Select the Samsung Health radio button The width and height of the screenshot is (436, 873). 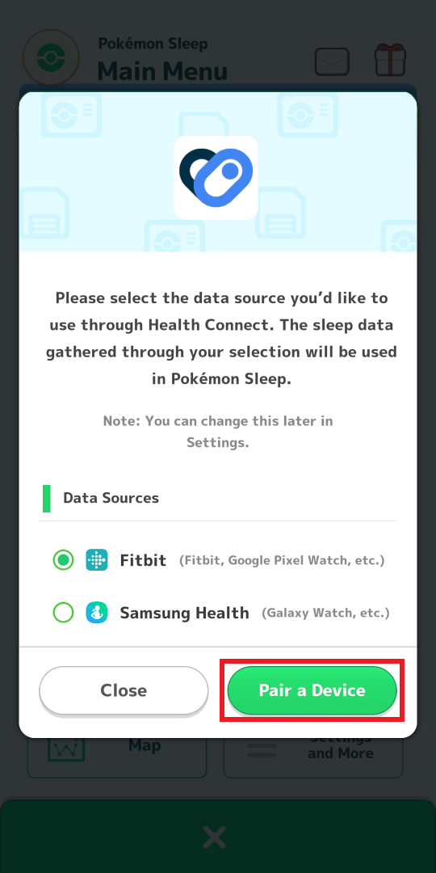[64, 613]
